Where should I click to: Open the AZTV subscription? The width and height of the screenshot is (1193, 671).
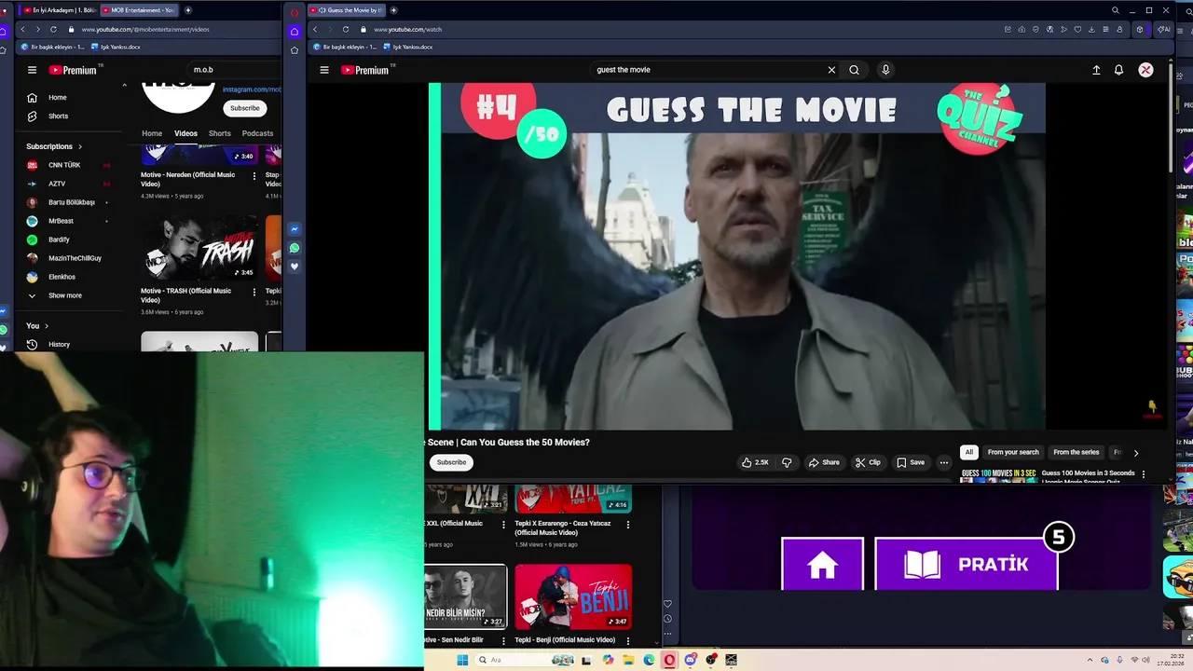(x=57, y=184)
